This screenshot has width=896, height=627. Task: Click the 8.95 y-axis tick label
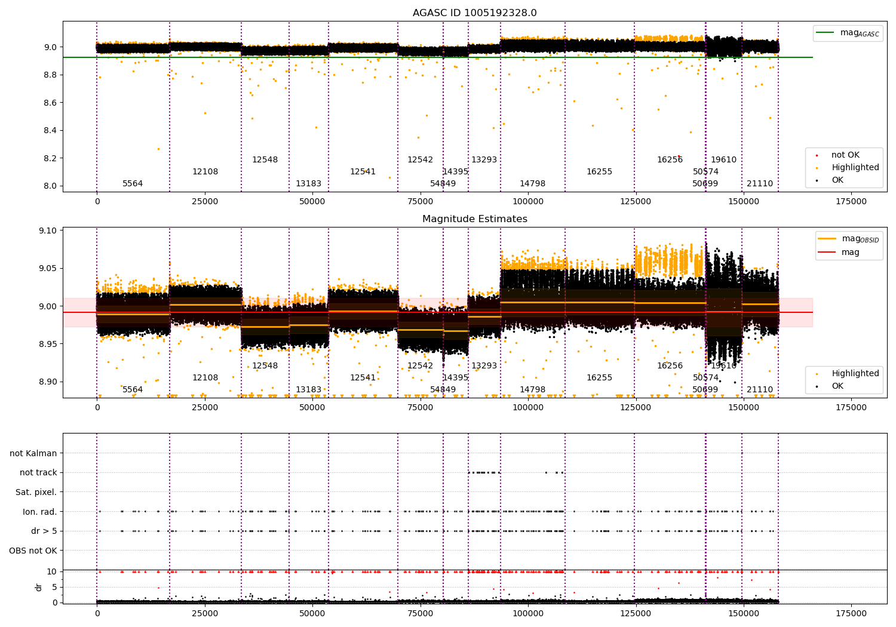[x=48, y=344]
